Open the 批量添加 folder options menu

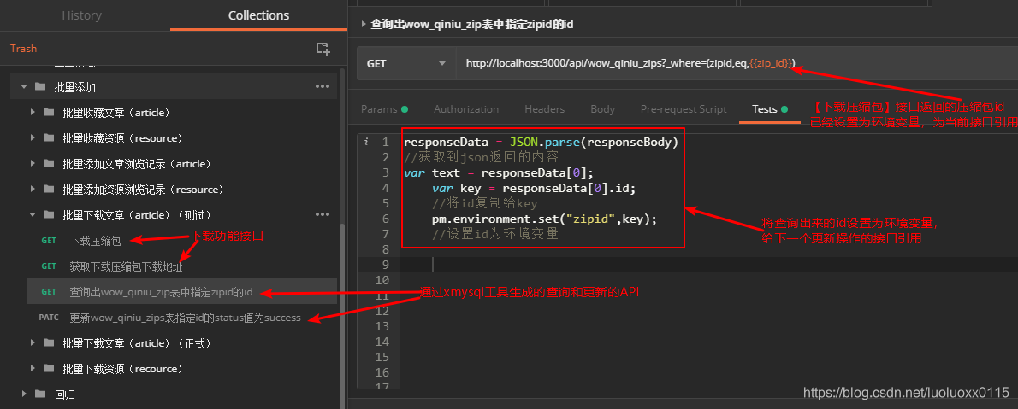pyautogui.click(x=322, y=86)
